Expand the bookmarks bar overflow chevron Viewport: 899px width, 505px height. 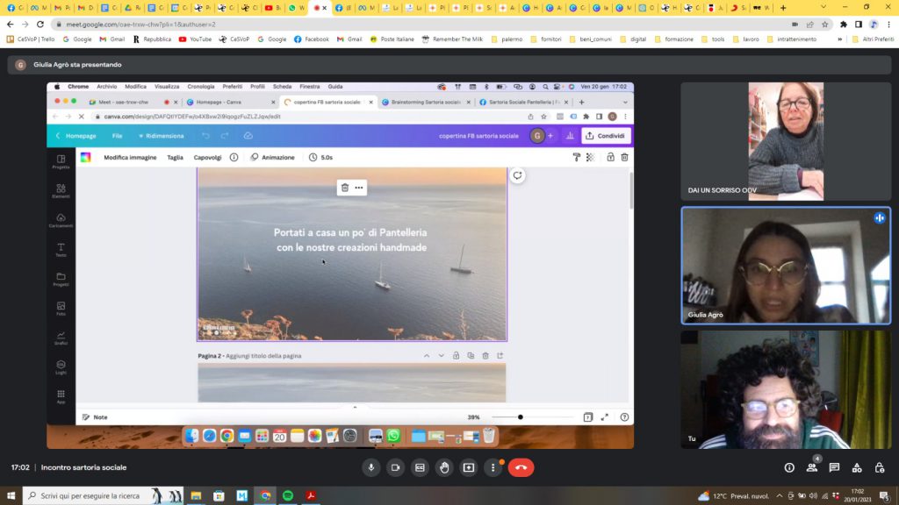click(x=840, y=39)
